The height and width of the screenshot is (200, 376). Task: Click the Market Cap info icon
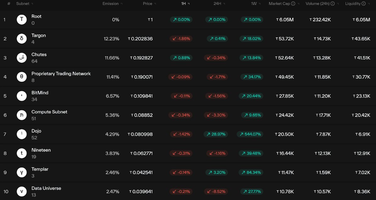pos(293,4)
